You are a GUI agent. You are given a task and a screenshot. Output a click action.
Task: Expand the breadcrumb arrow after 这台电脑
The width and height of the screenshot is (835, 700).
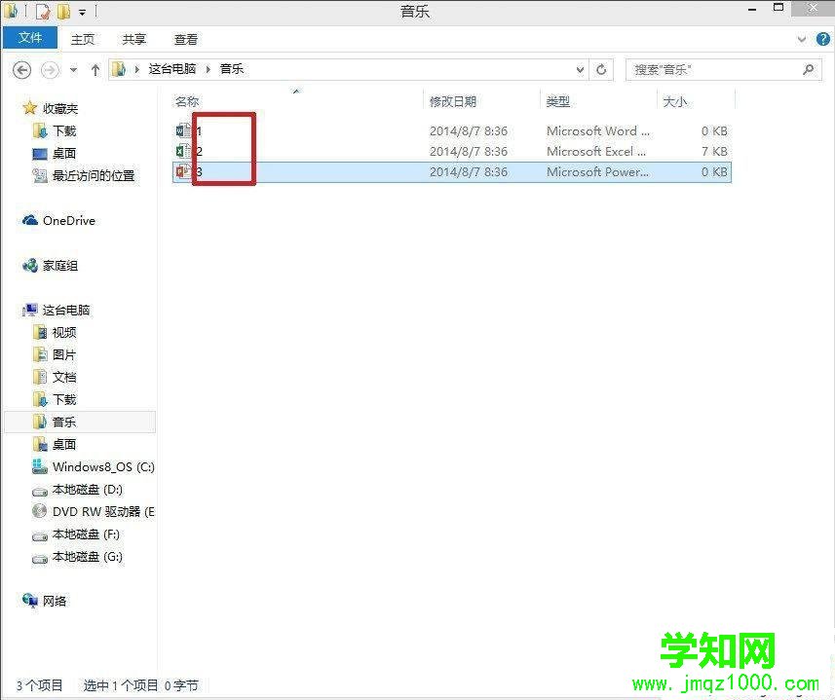[208, 69]
